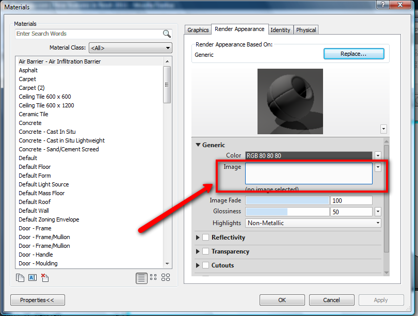Click the Enter Search Words field
Screen dimensions: 418x316
coord(89,34)
